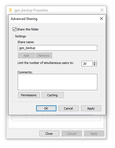Apply the Advanced Sharing settings

coord(91,108)
